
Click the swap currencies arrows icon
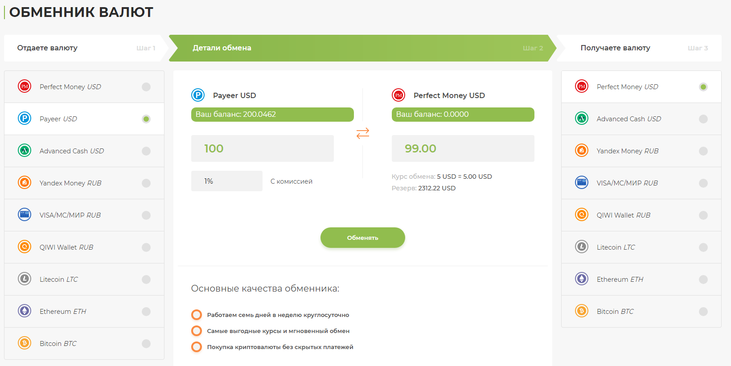[x=362, y=133]
